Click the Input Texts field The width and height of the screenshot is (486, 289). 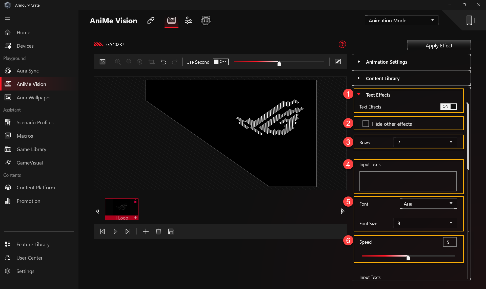point(408,182)
